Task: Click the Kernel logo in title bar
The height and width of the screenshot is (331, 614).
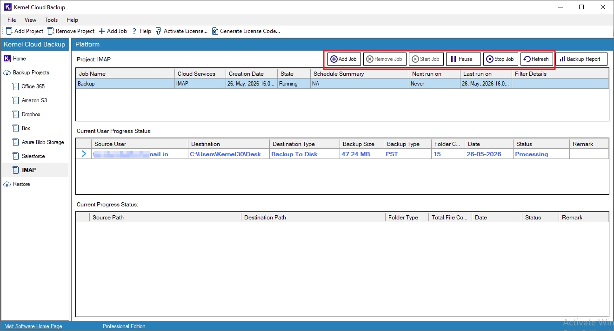Action: 7,7
